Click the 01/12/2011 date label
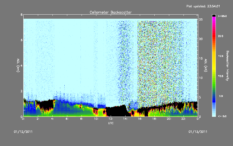This screenshot has width=233, height=146. (23, 132)
